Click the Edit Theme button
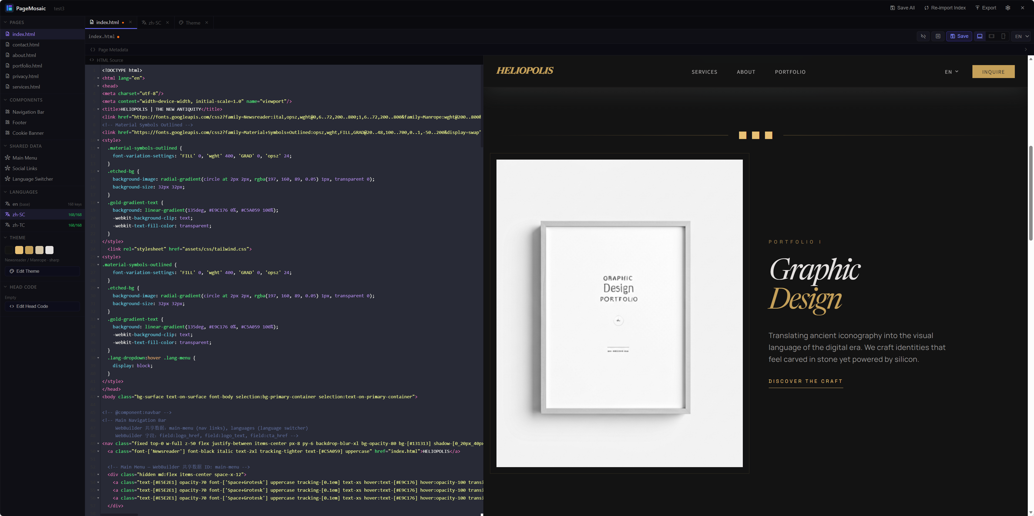The height and width of the screenshot is (516, 1034). (42, 271)
